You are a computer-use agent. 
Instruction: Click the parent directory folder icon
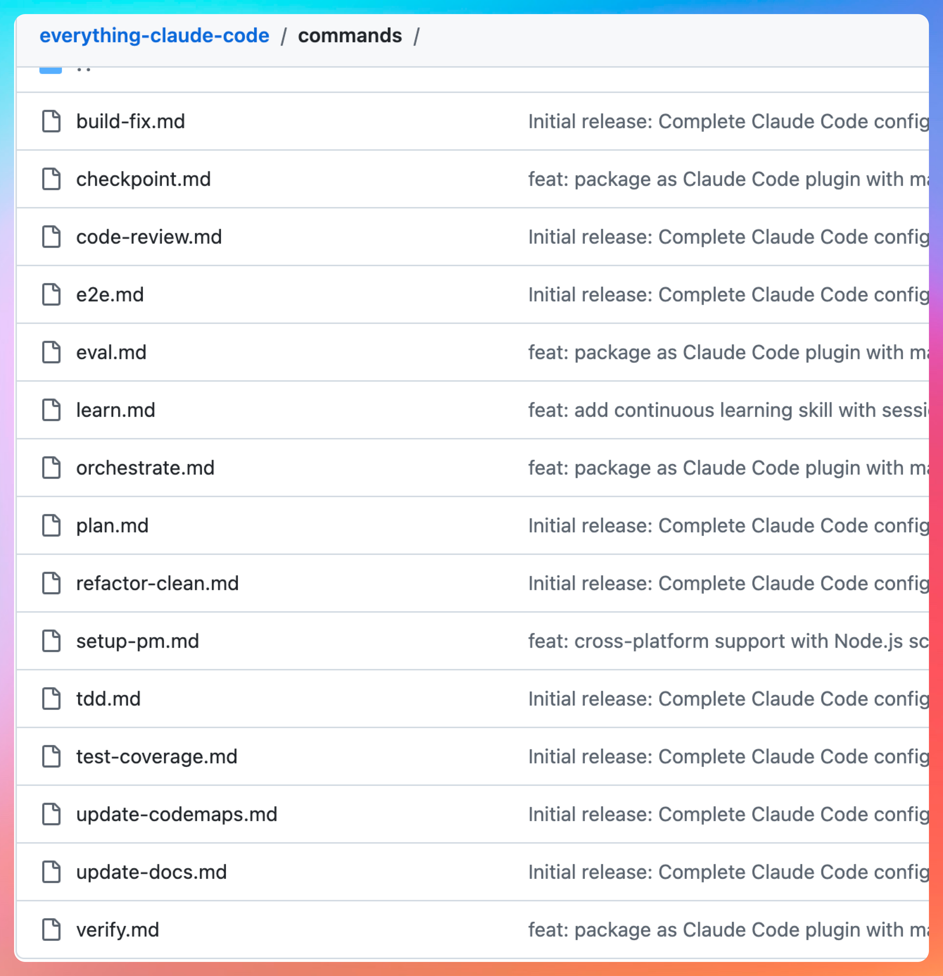(51, 70)
